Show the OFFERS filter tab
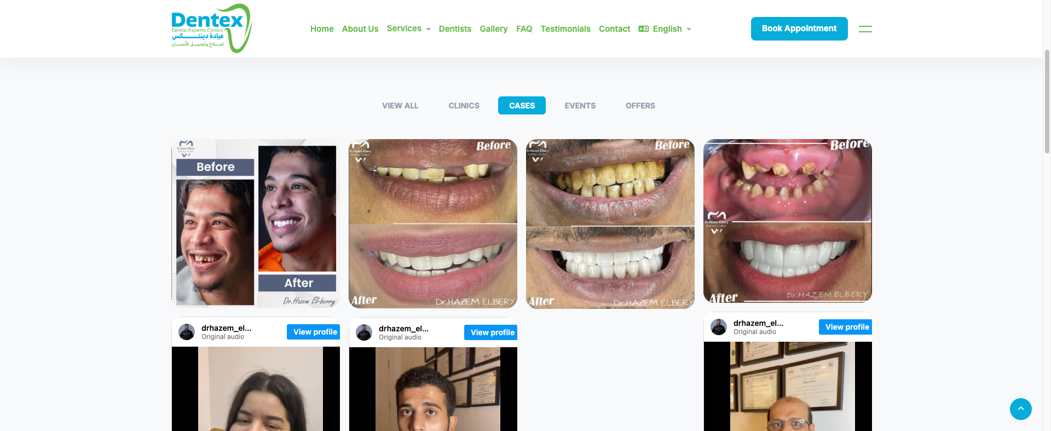The width and height of the screenshot is (1051, 431). (640, 105)
